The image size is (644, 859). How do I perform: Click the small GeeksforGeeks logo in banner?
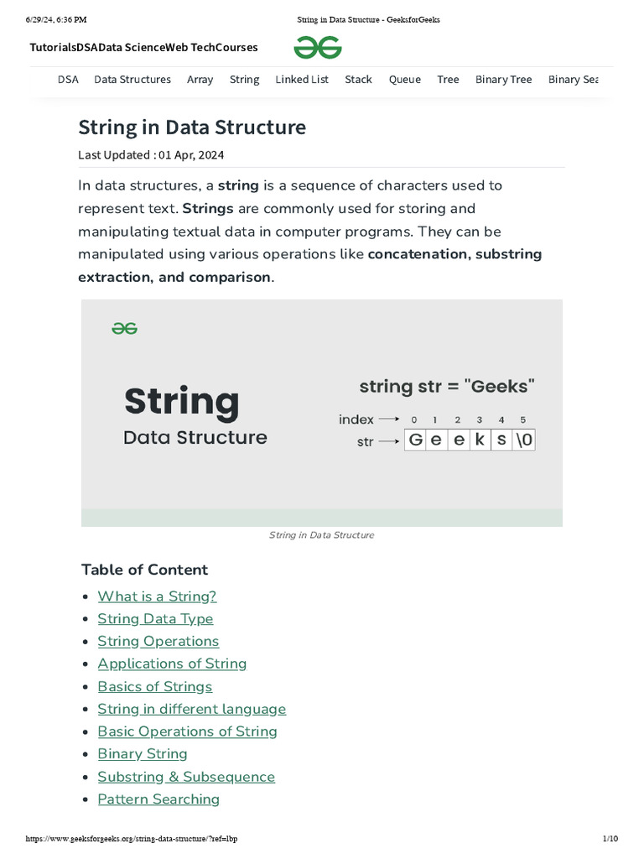point(124,328)
